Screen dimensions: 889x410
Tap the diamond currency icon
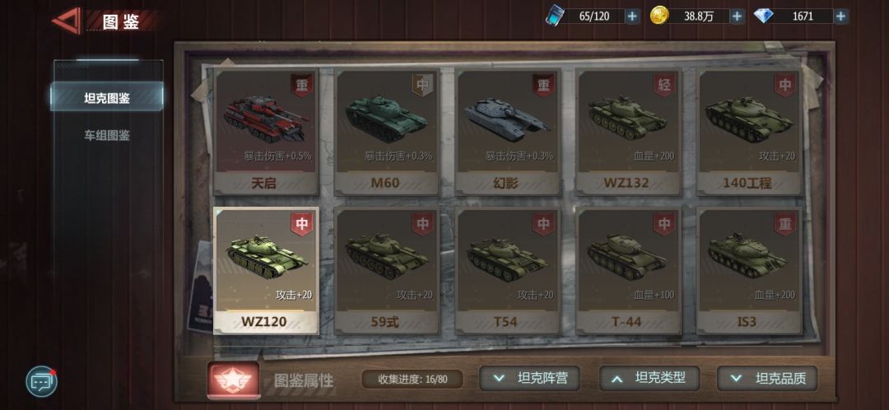pos(764,16)
